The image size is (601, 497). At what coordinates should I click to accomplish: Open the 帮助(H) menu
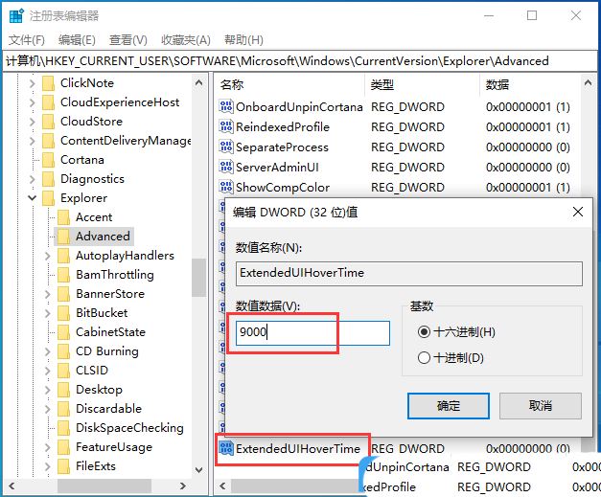pos(243,40)
